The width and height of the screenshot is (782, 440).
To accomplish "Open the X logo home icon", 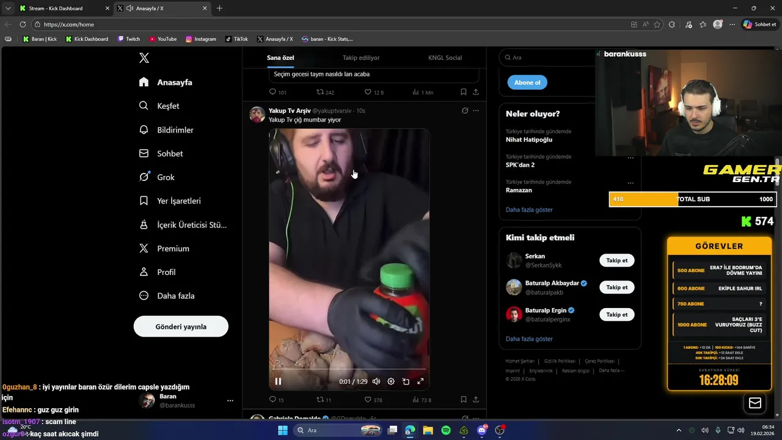I will click(x=144, y=58).
